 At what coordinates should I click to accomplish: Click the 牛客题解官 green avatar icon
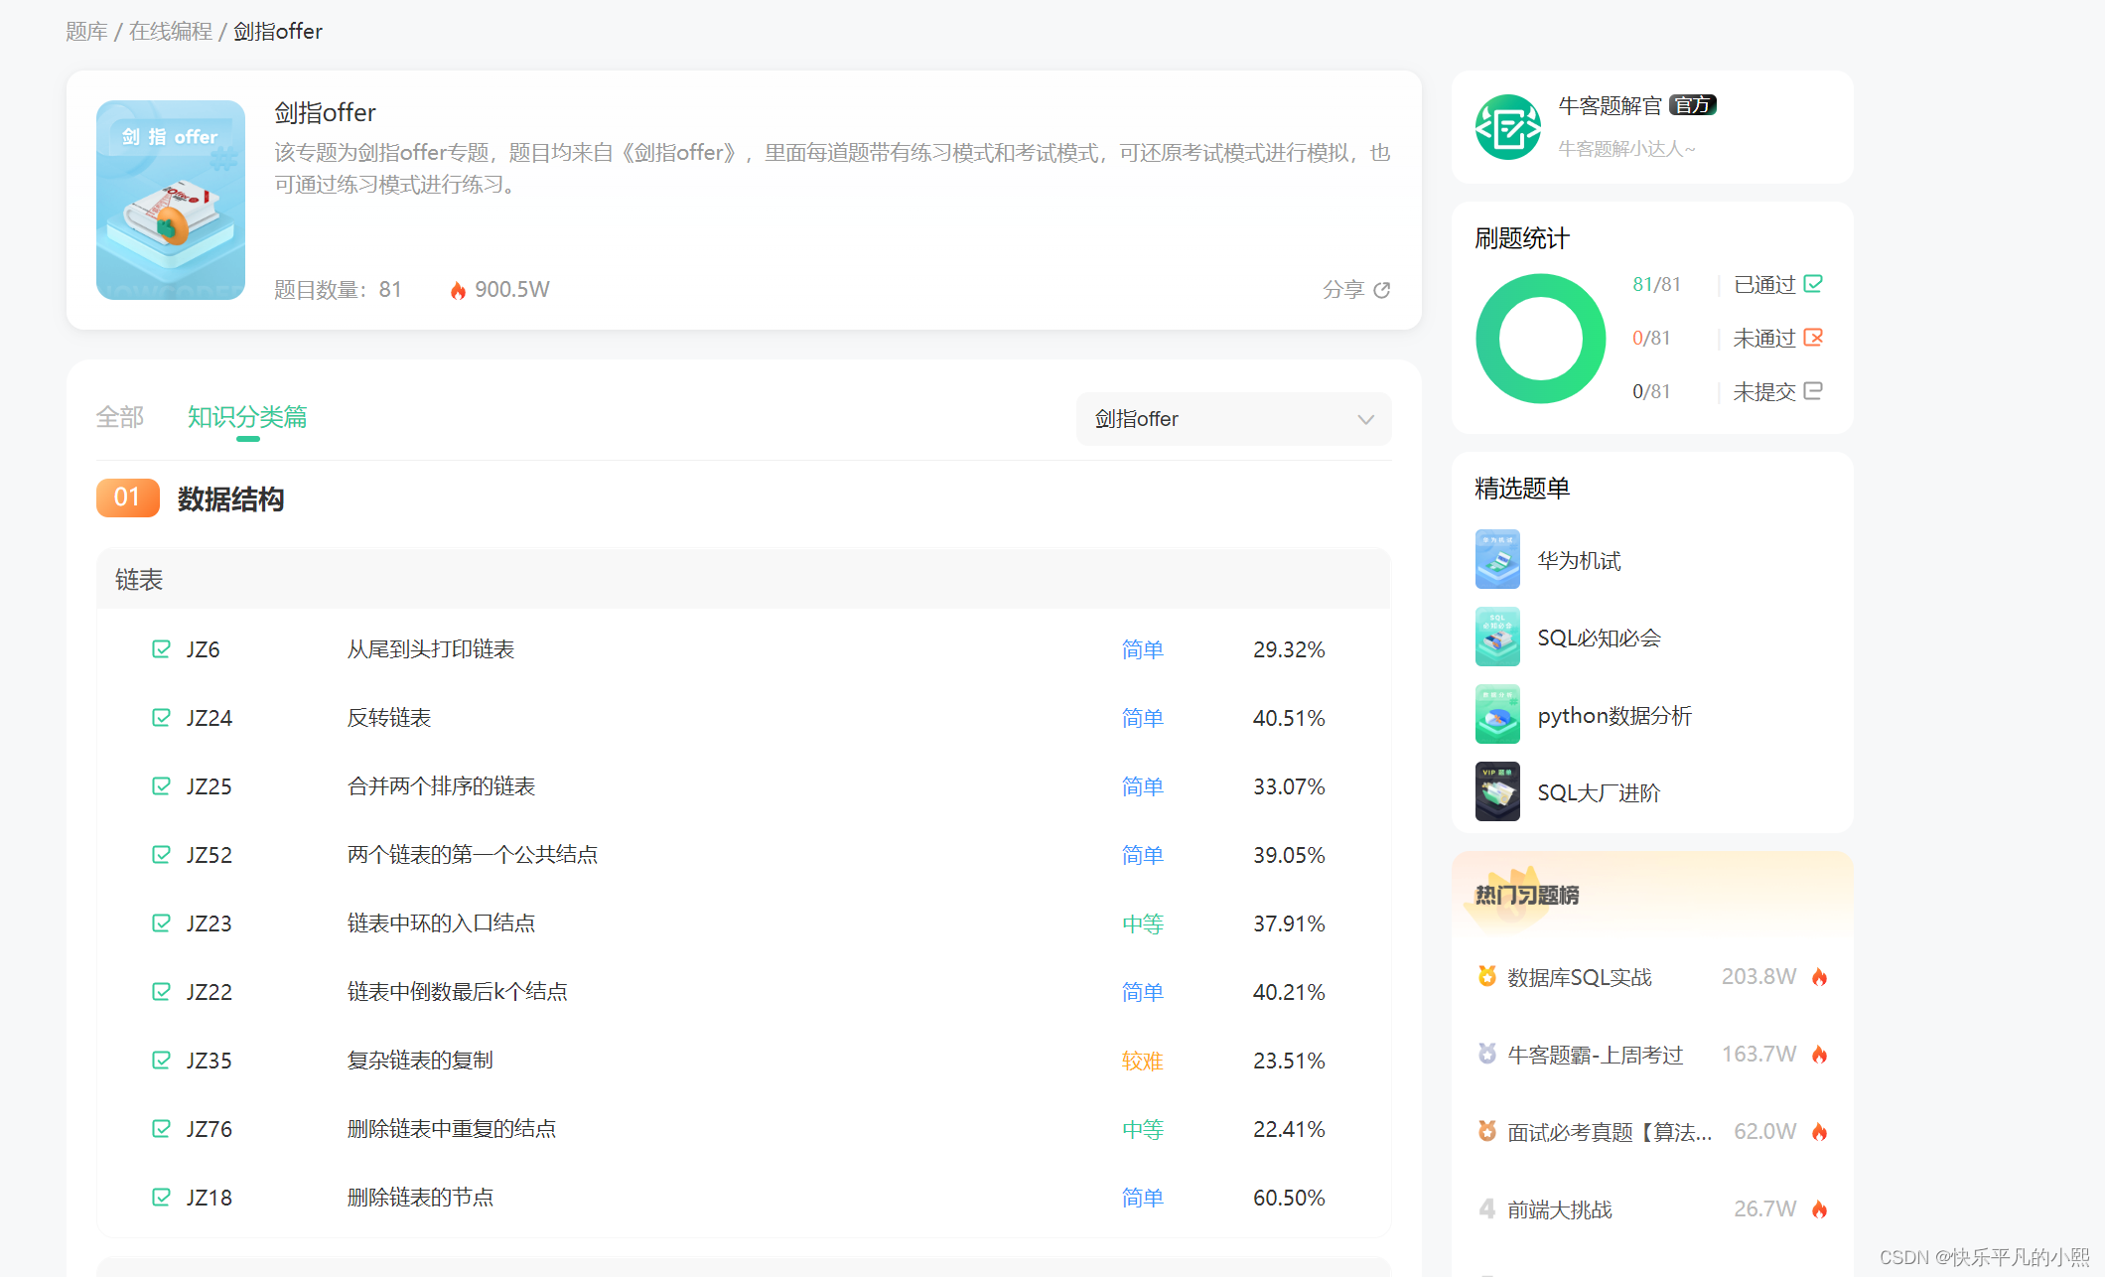tap(1507, 127)
